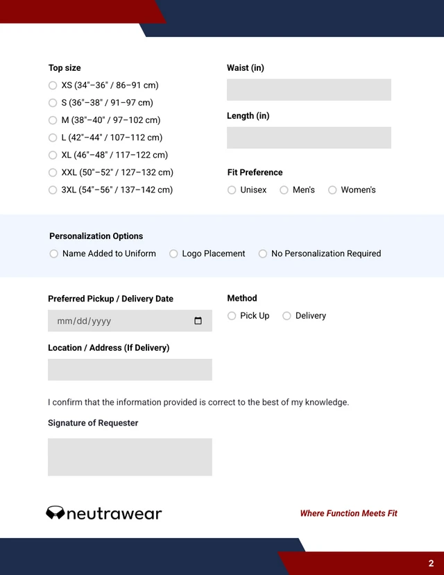Choose Unisex fit preference
This screenshot has height=575, width=444.
click(x=231, y=190)
